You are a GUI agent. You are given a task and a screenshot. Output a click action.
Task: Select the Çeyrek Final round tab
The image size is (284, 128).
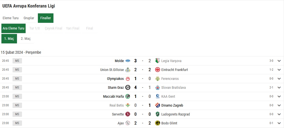click(x=53, y=28)
